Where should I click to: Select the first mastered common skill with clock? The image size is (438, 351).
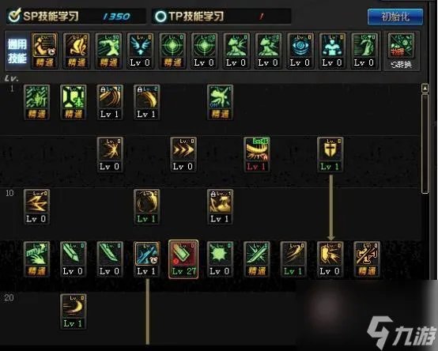click(45, 51)
